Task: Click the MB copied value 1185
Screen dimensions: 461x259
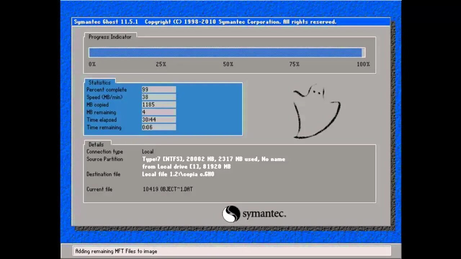Action: click(159, 105)
